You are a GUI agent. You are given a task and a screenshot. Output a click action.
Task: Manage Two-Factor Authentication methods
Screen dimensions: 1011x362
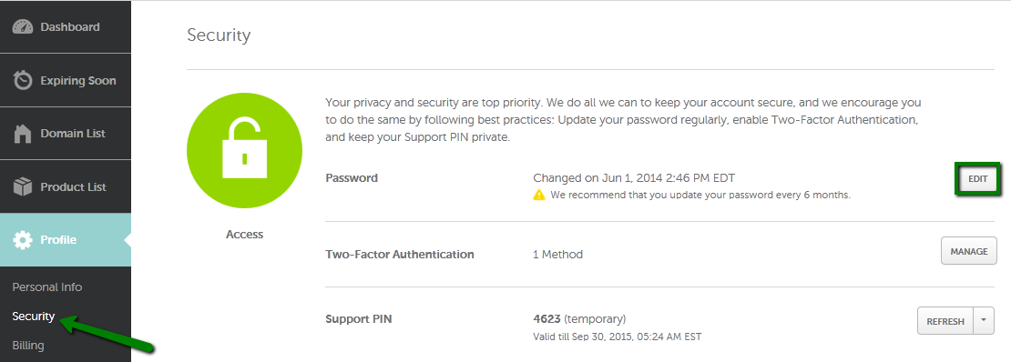(x=969, y=251)
